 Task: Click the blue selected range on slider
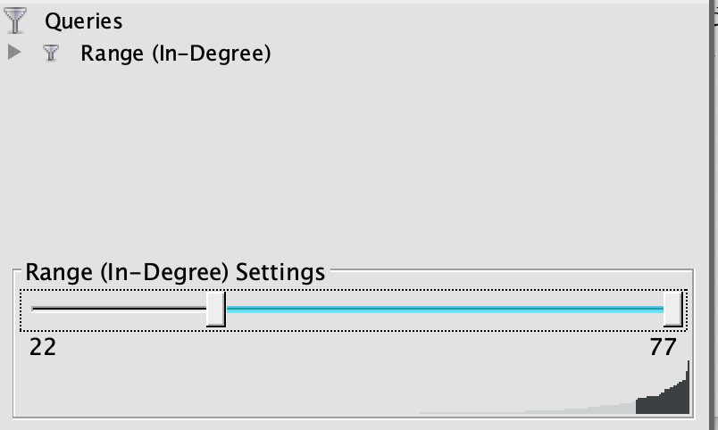pyautogui.click(x=445, y=310)
